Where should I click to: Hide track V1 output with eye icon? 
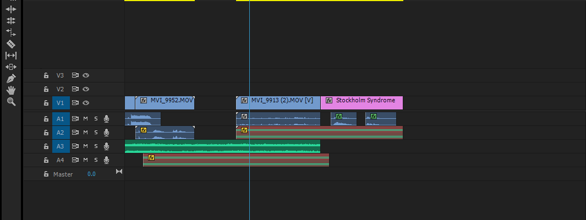(x=86, y=103)
